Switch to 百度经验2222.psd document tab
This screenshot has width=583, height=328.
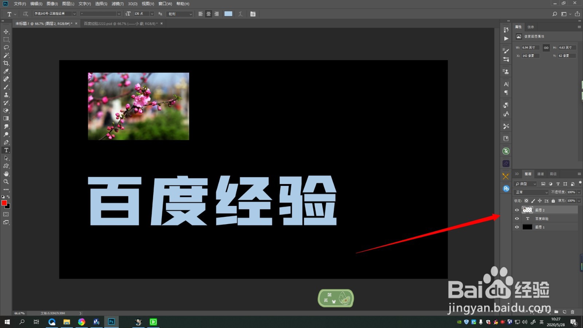(x=121, y=24)
